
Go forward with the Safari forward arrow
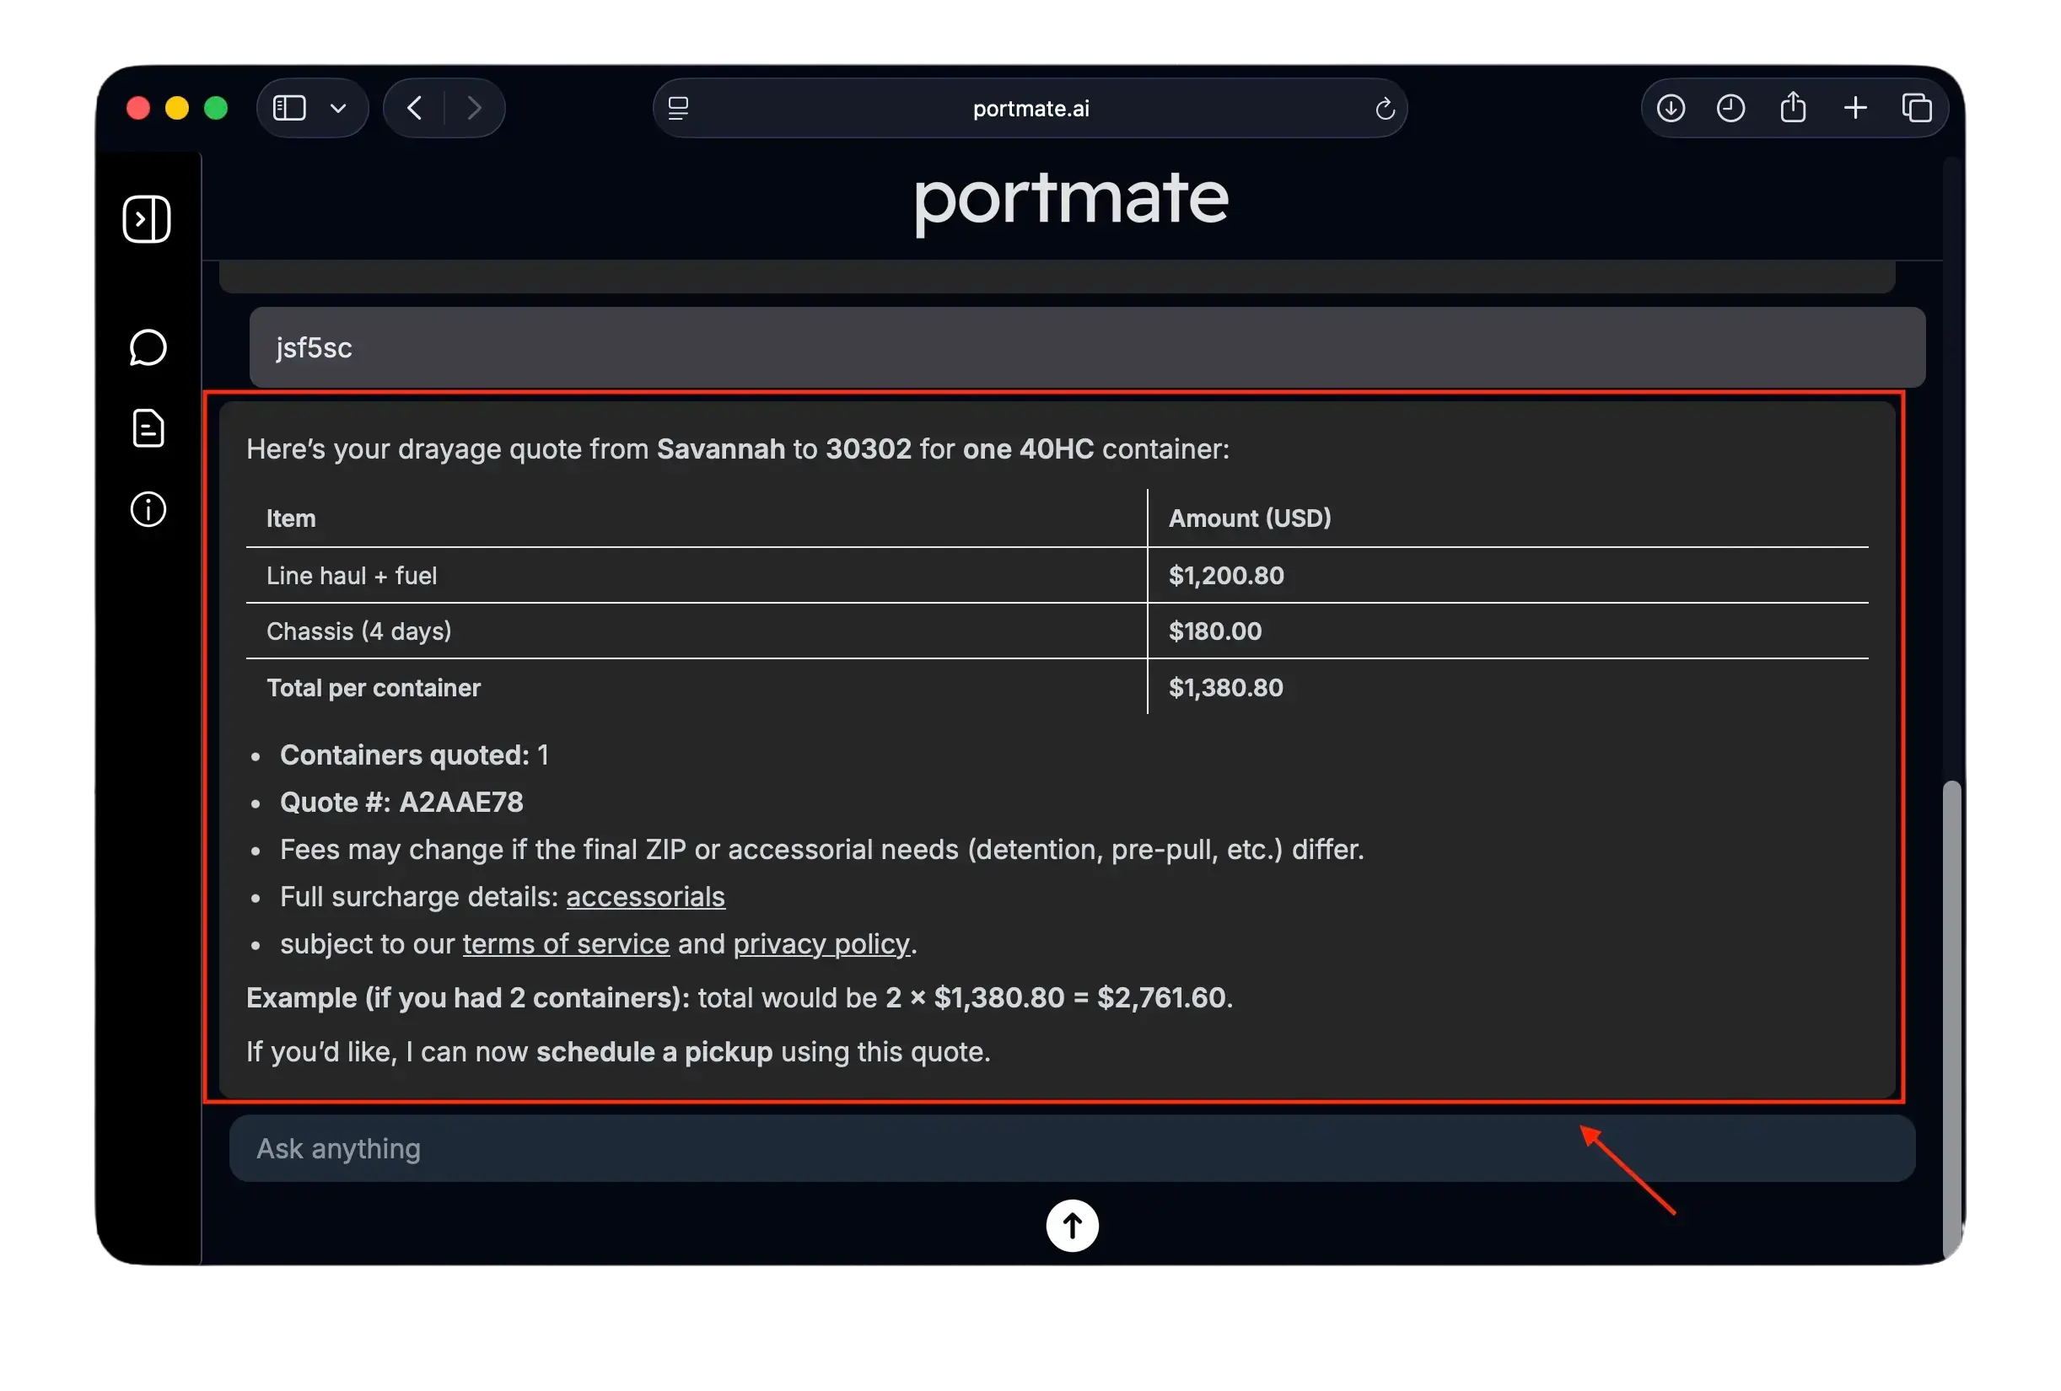click(x=475, y=108)
